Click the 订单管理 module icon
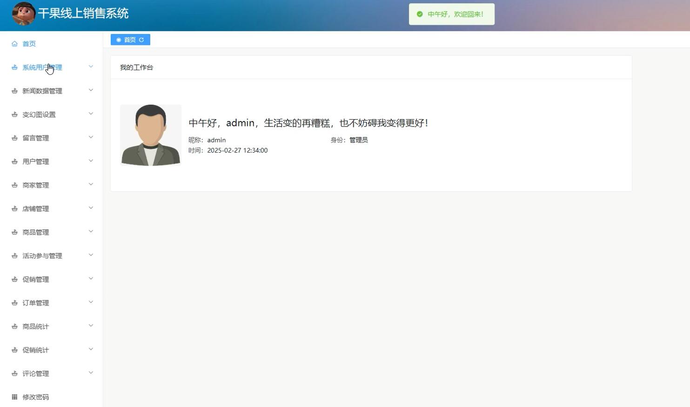690x407 pixels. 14,302
